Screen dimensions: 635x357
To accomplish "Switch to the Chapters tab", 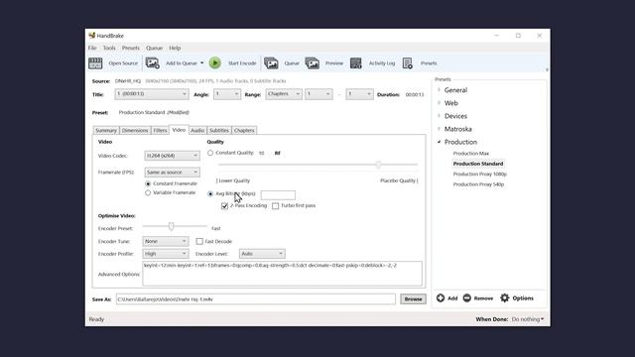I will pos(244,130).
